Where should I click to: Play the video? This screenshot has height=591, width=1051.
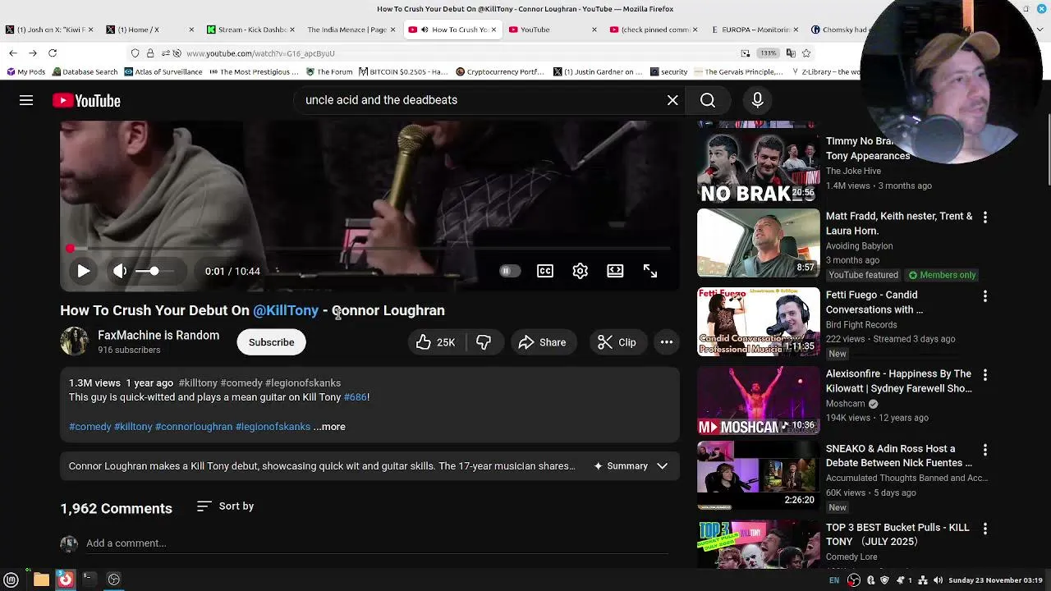pyautogui.click(x=84, y=271)
